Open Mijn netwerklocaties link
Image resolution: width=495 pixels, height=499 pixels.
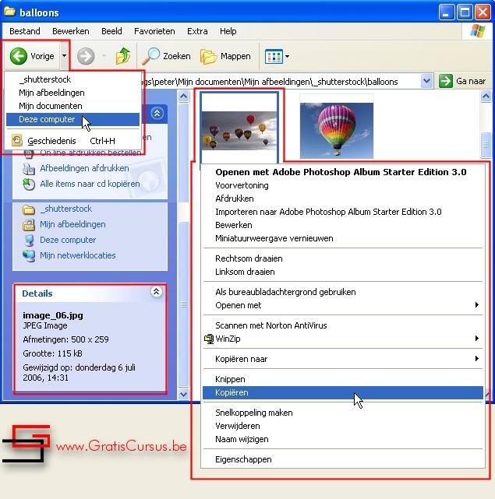[77, 255]
